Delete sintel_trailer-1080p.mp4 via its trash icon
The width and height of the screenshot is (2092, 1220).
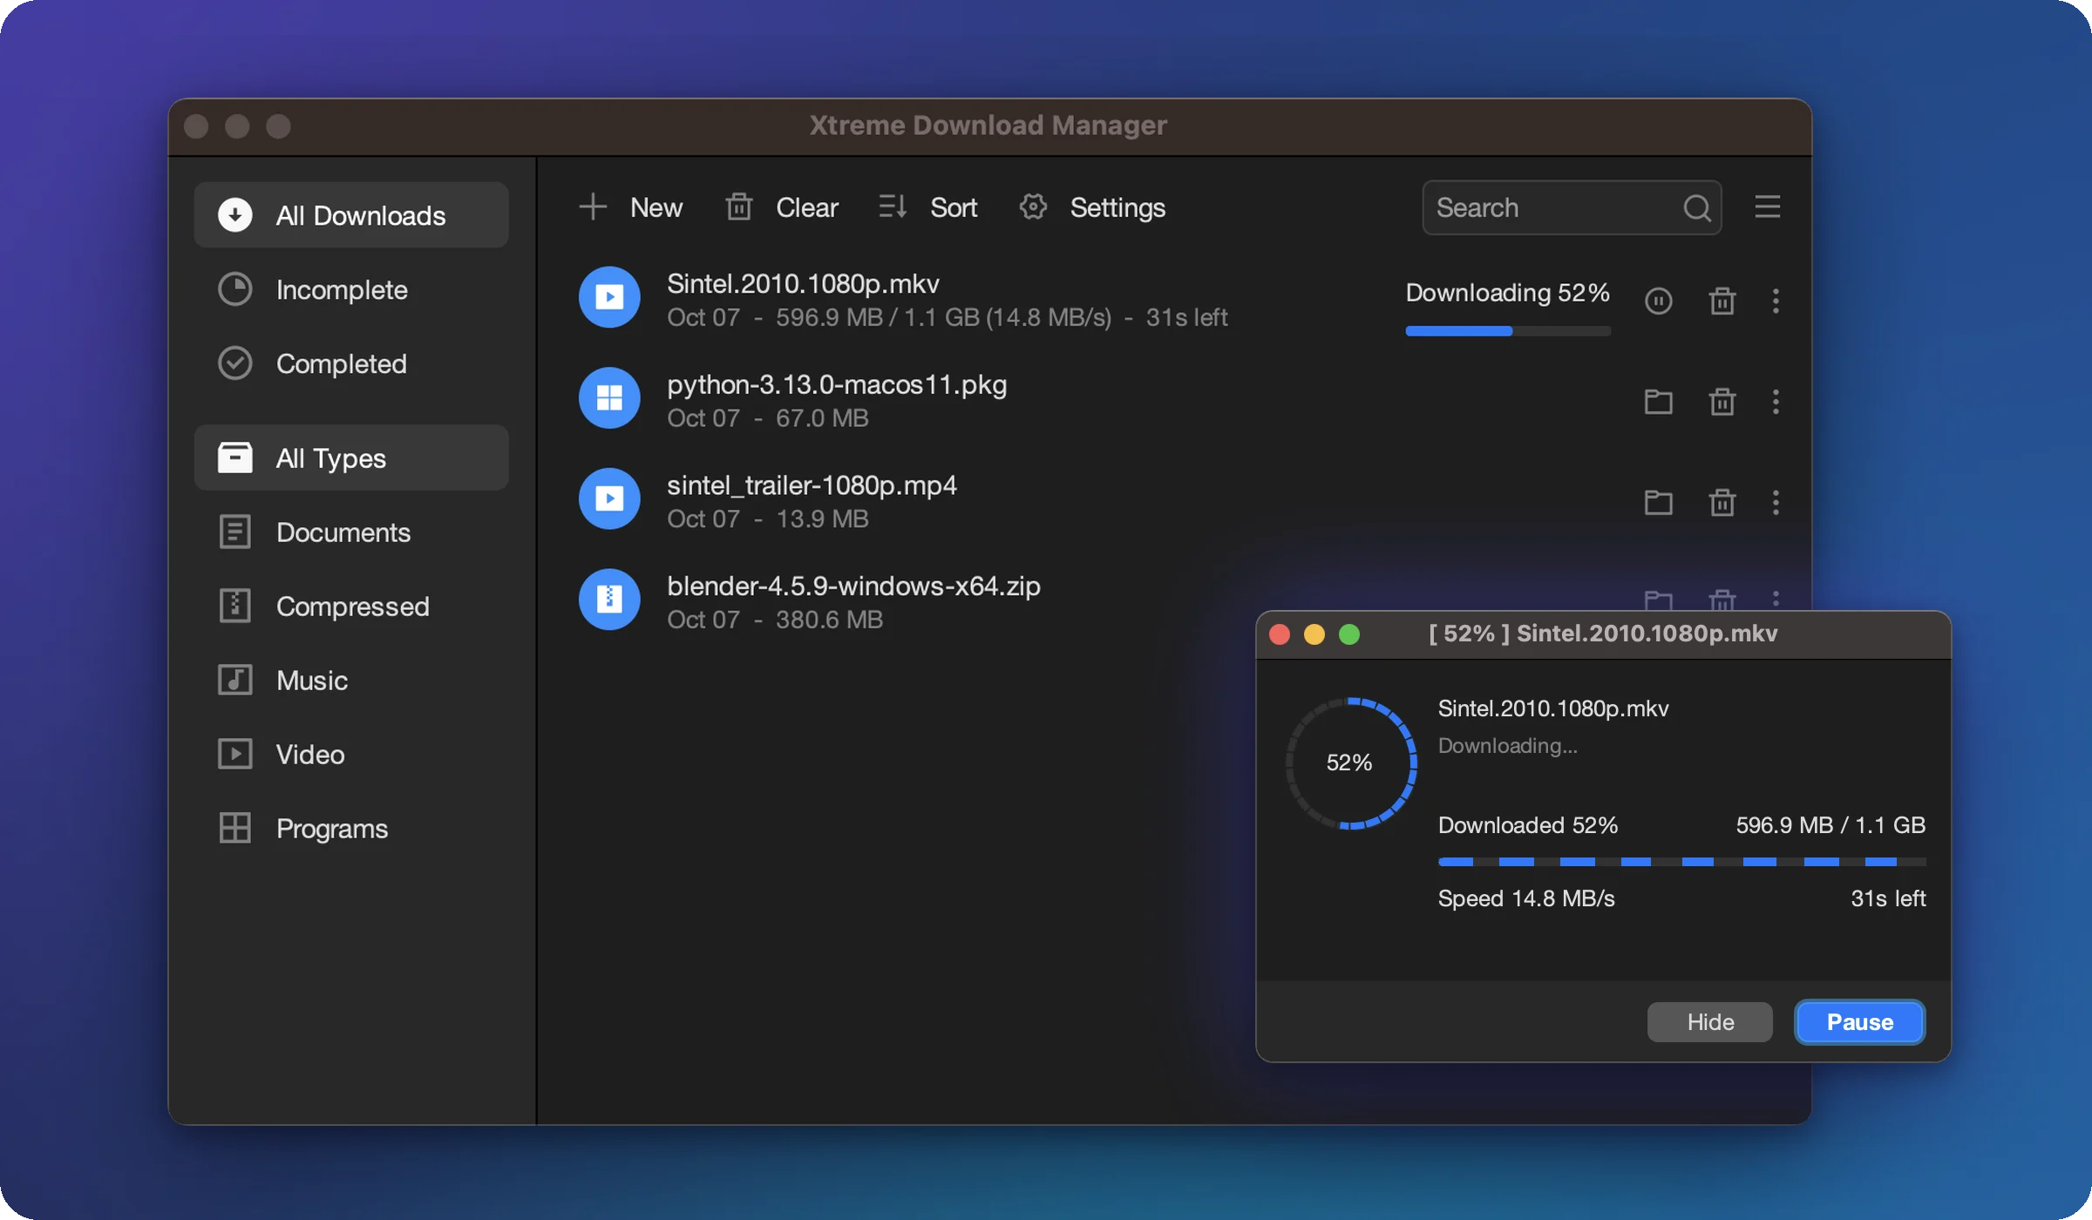[1722, 503]
